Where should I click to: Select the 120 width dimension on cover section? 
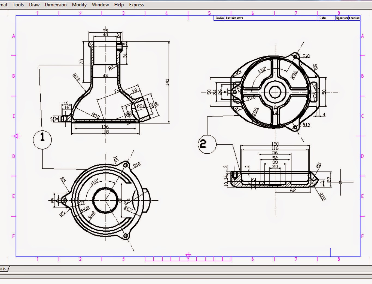coord(275,144)
